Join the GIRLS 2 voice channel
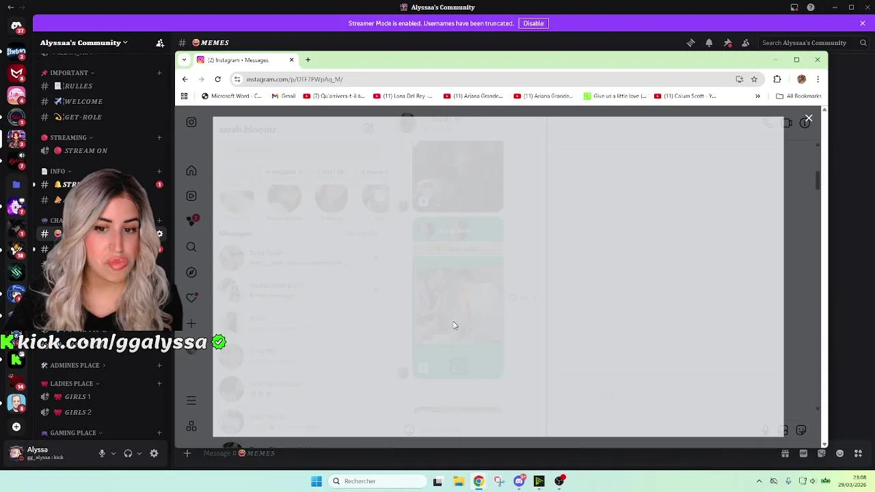This screenshot has height=492, width=875. (x=77, y=412)
